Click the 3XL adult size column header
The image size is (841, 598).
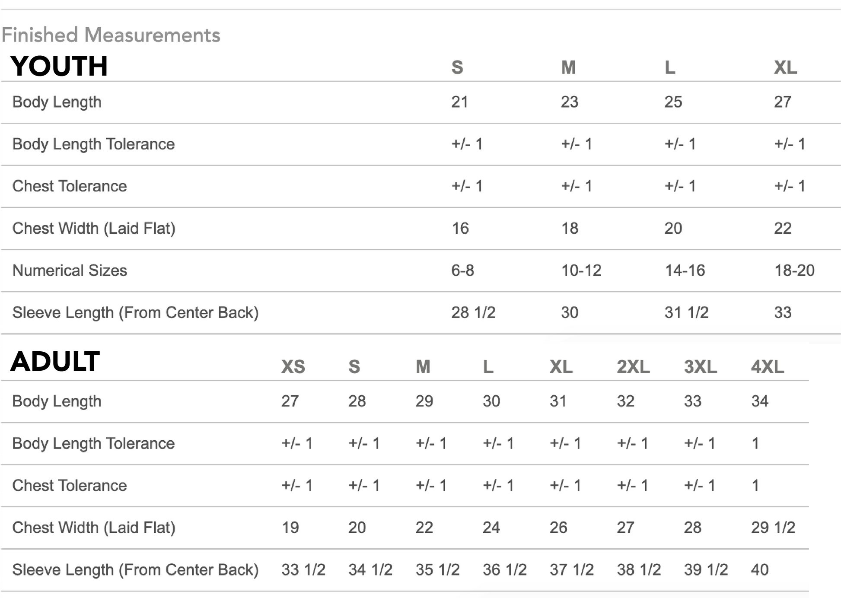700,367
